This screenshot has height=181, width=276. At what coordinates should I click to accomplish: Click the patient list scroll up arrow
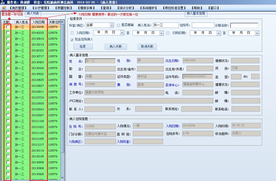pyautogui.click(x=63, y=22)
